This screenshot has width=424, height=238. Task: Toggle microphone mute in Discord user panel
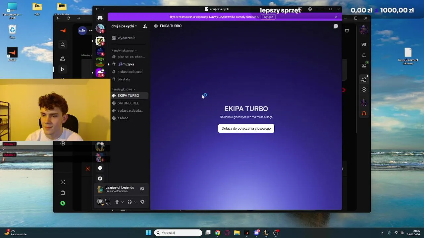[x=117, y=202]
